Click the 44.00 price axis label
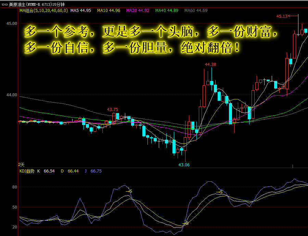The height and width of the screenshot is (236, 308). pos(12,95)
